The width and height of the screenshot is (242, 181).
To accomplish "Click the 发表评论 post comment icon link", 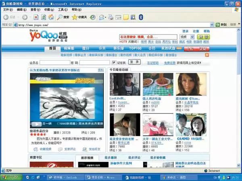I will (67, 149).
